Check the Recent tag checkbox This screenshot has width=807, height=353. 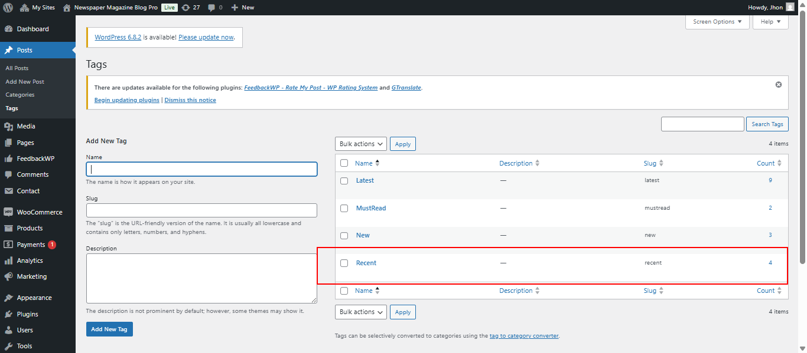coord(344,263)
